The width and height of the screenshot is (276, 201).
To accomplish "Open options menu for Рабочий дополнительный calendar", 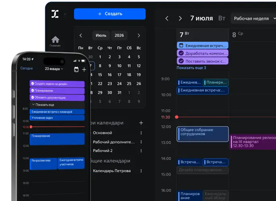I will click(141, 142).
